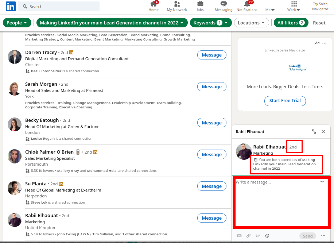Viewport: 334px width, 243px height.
Task: Message Su Planta
Action: pyautogui.click(x=212, y=186)
